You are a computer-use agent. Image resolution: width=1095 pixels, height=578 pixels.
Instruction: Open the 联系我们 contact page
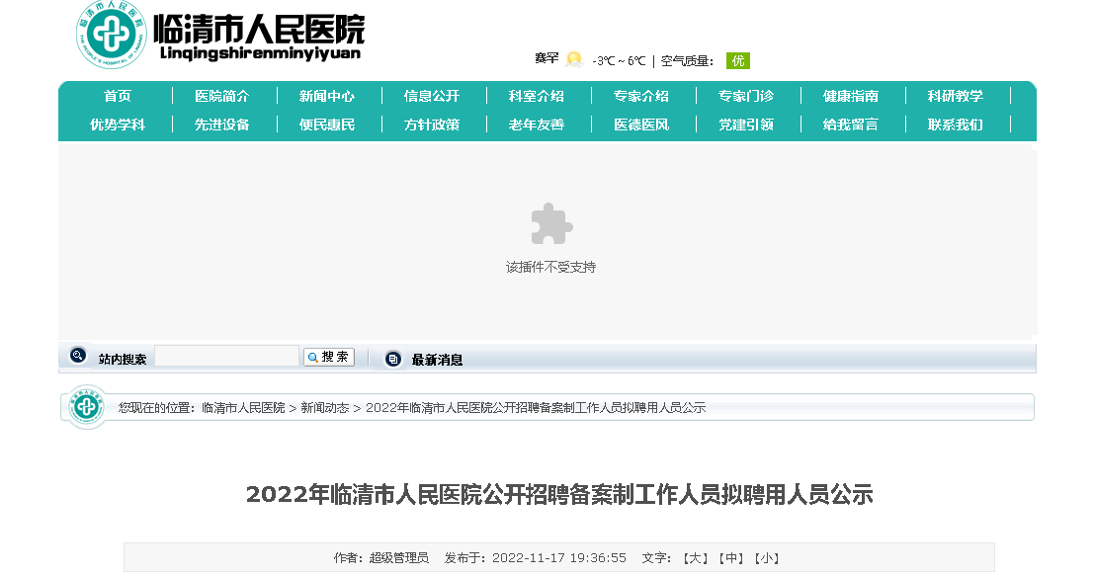point(955,124)
